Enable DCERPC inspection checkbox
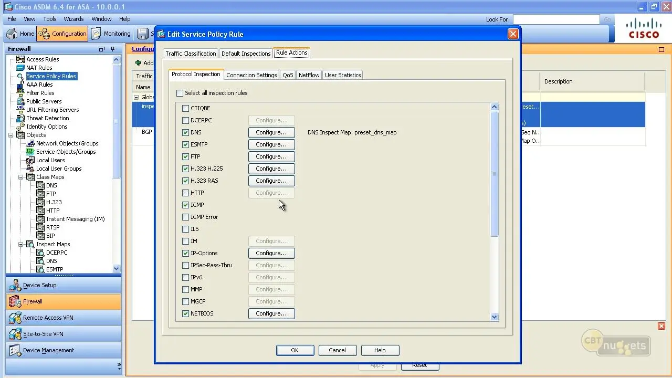The width and height of the screenshot is (672, 378). pos(185,120)
